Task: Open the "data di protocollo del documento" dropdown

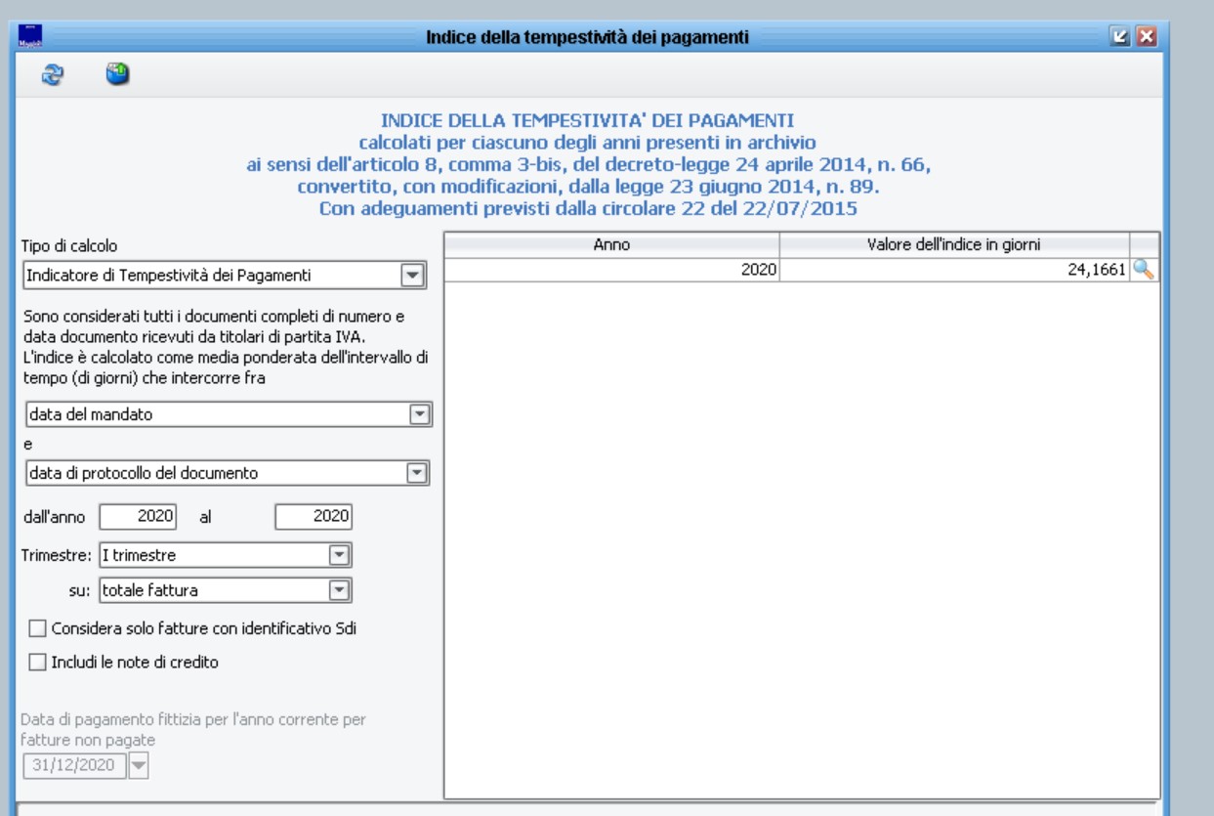Action: pyautogui.click(x=418, y=473)
